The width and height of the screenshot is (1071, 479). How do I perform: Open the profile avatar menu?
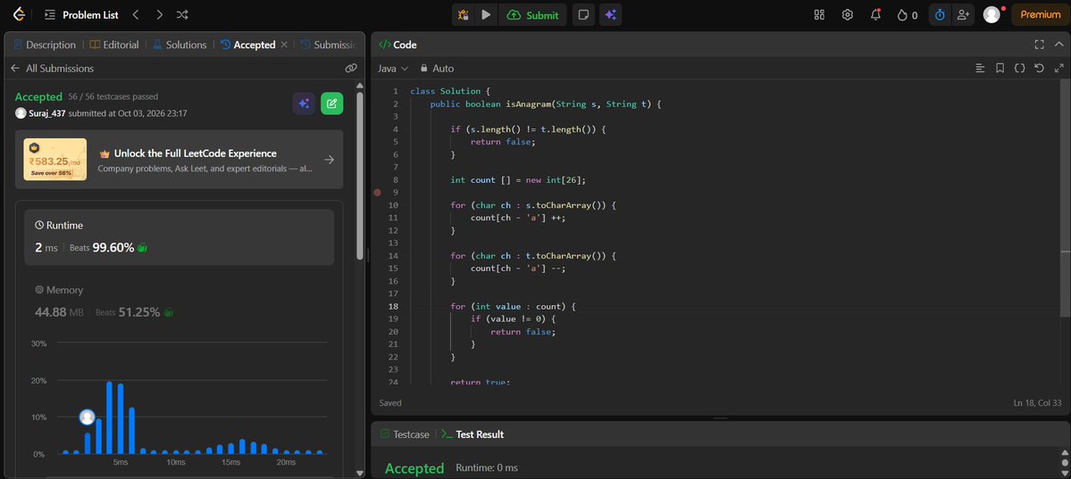pyautogui.click(x=992, y=15)
